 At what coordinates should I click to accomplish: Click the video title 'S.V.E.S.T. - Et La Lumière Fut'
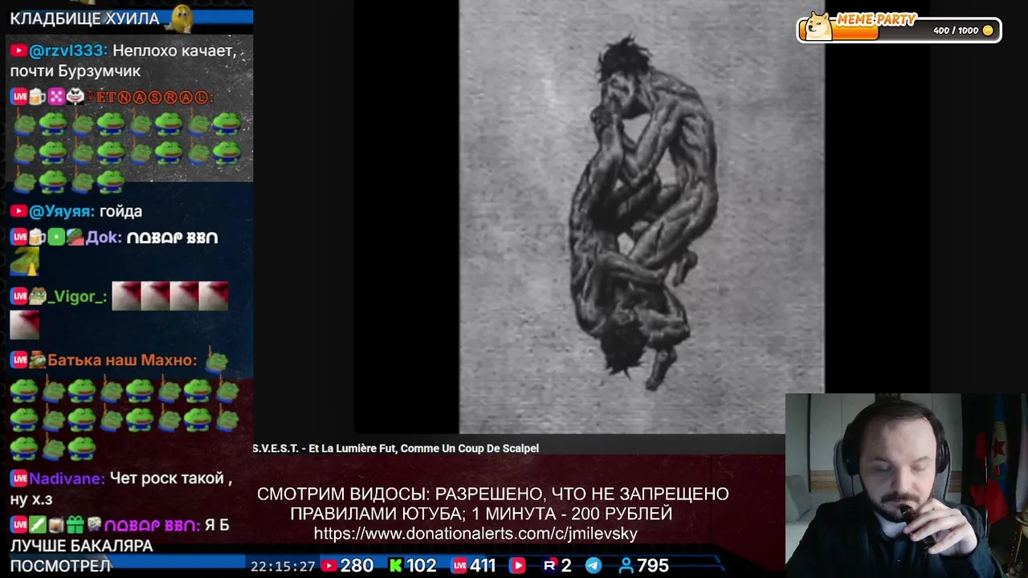point(395,449)
